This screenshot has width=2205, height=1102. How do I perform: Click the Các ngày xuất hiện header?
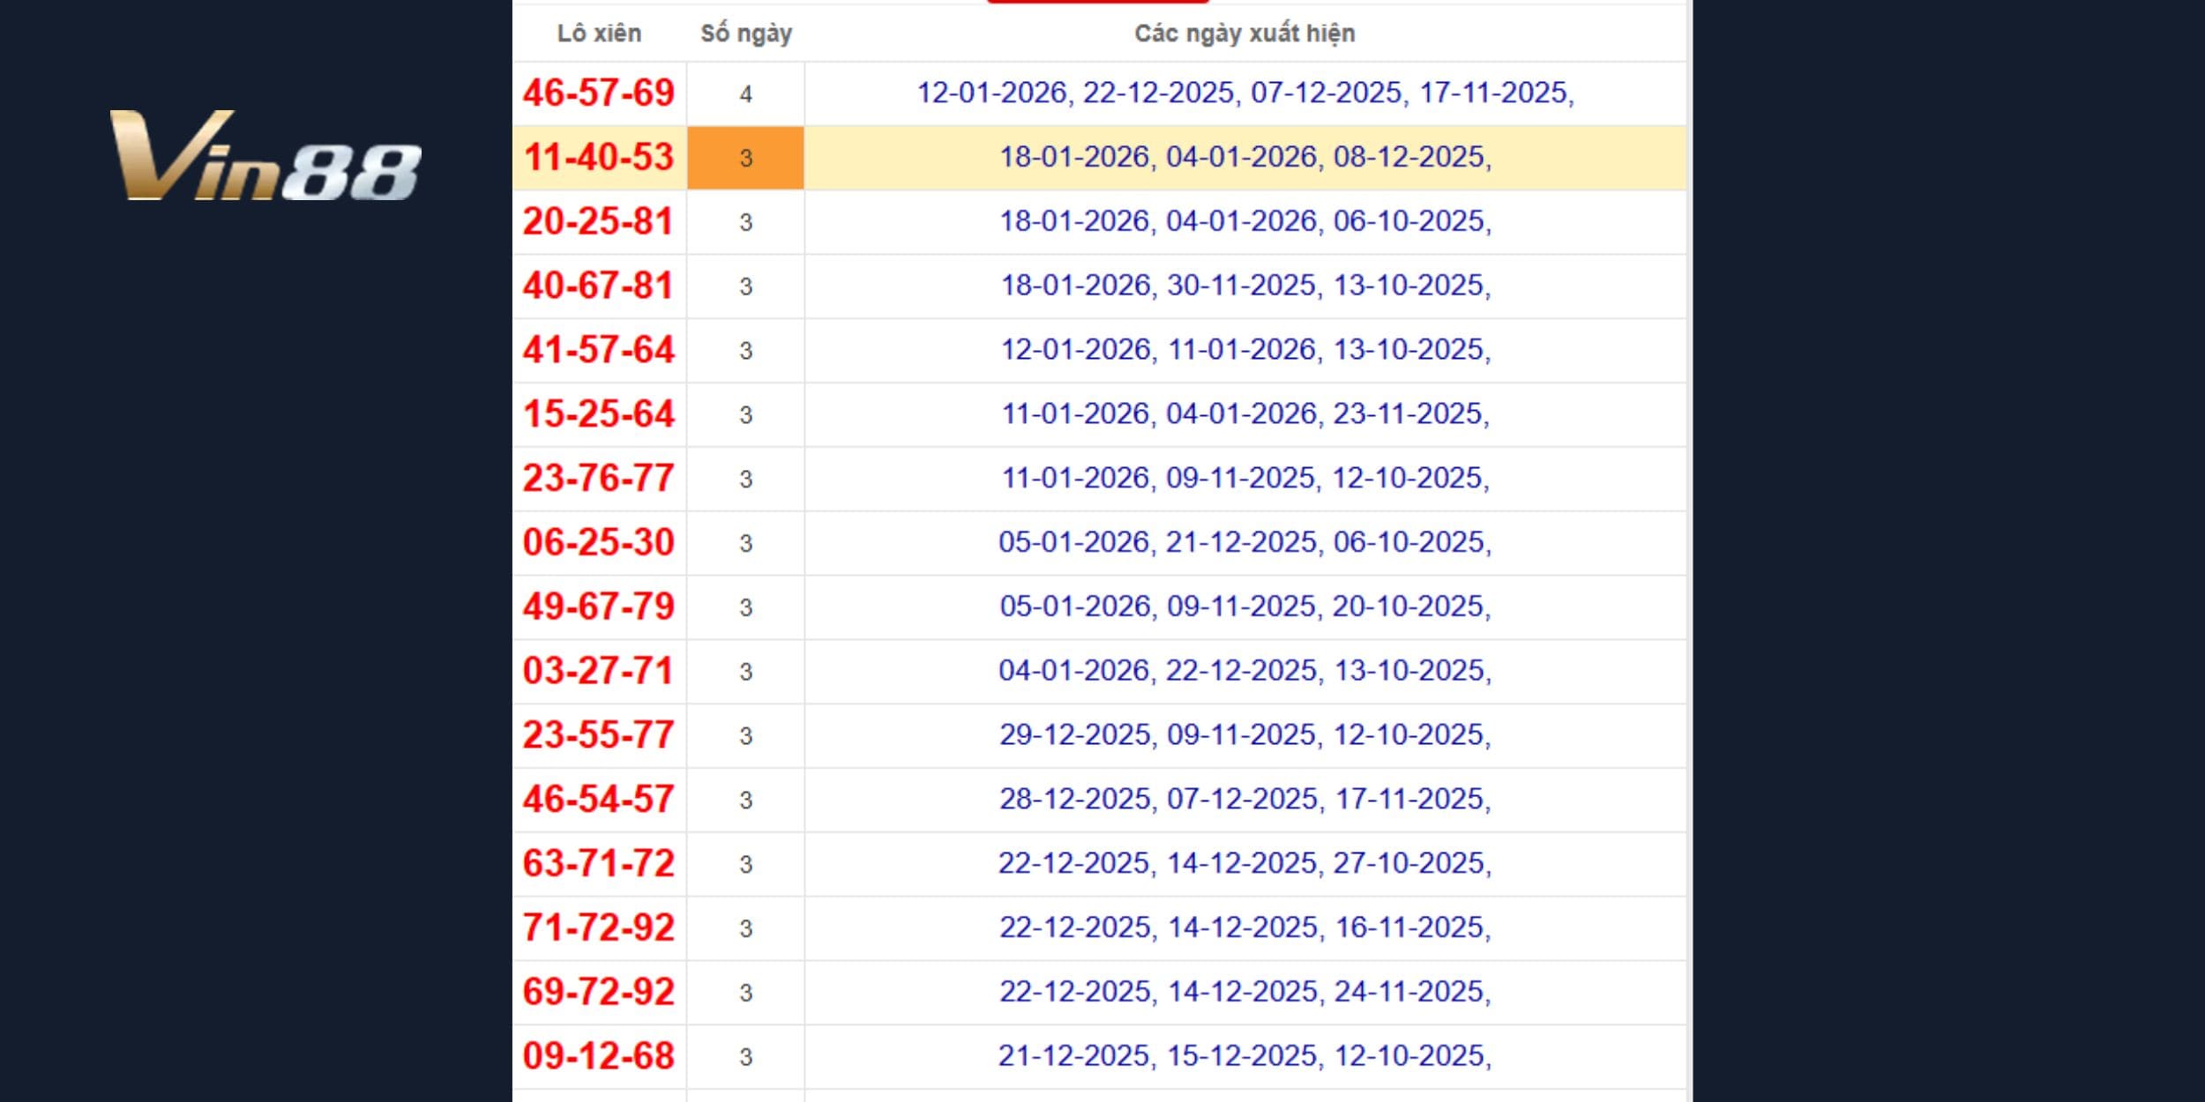(1244, 34)
